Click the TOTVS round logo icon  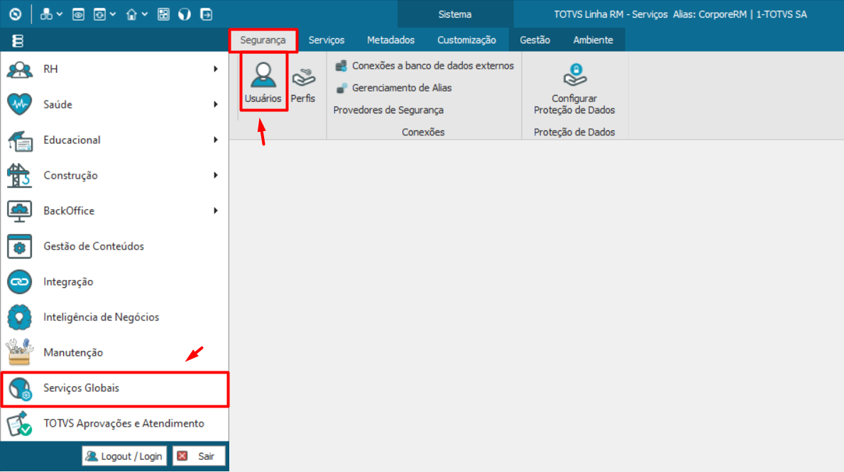pos(15,14)
